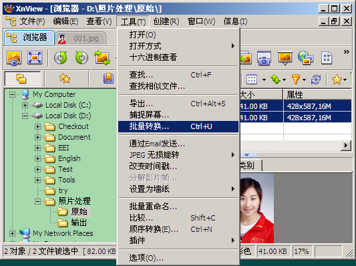Screen dimensions: 356x266
Task: Click the camera capture toolbar icon
Action: 264,58
